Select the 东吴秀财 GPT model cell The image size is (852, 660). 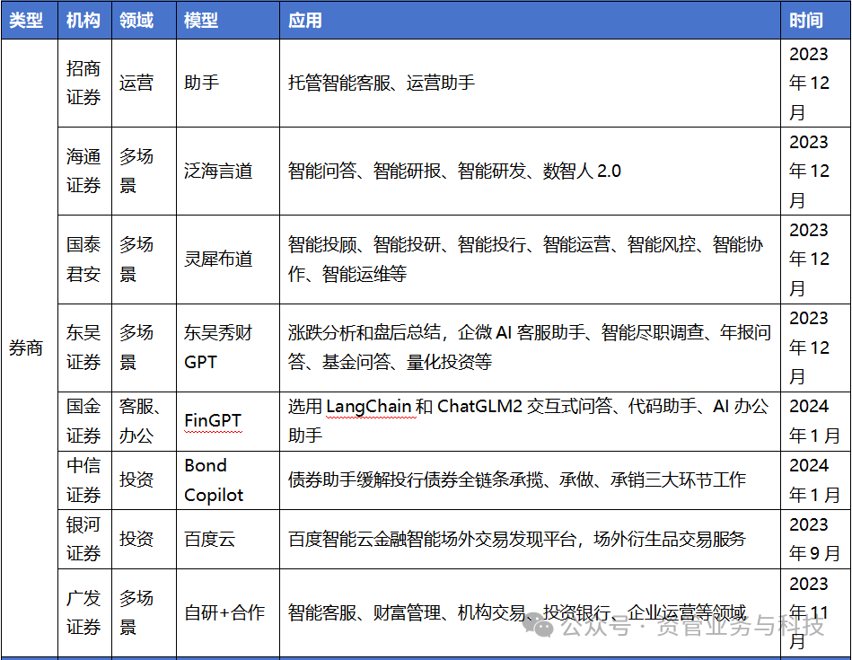pos(228,348)
